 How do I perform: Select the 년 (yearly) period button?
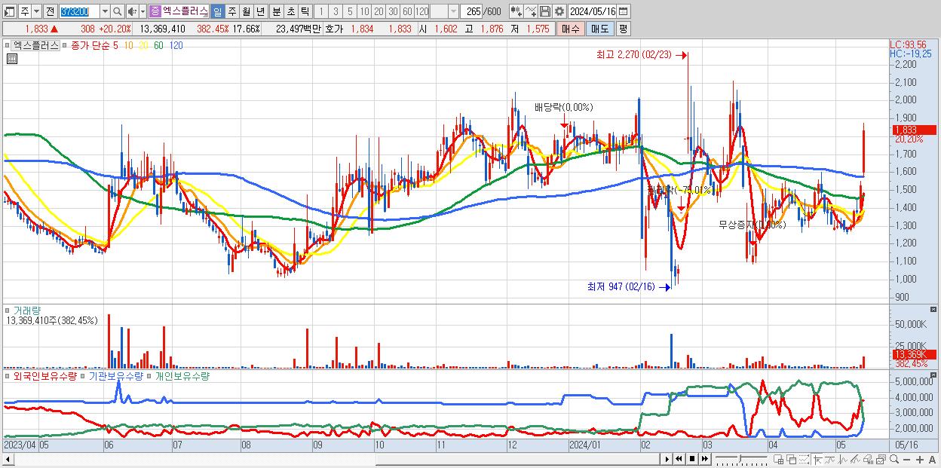pyautogui.click(x=260, y=11)
